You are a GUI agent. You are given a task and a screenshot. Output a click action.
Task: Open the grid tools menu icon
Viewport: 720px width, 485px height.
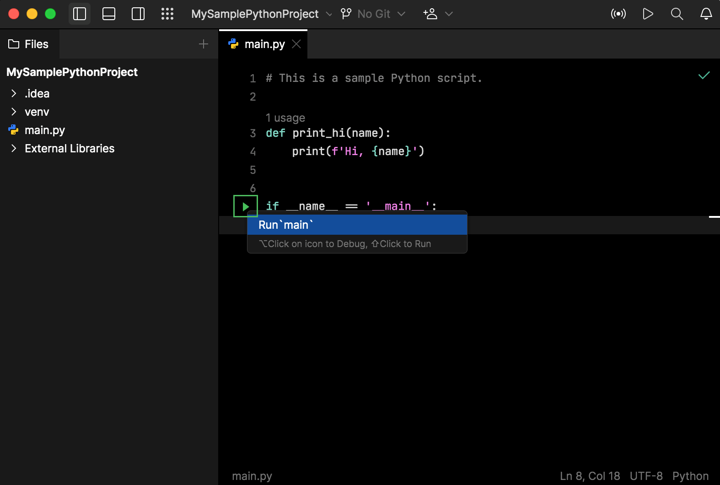(167, 14)
